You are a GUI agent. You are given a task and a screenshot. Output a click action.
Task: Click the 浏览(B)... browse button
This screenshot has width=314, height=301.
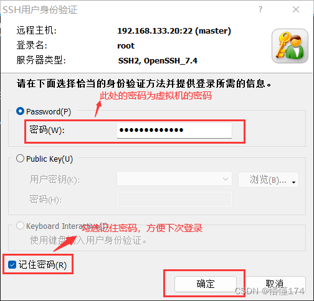click(268, 180)
